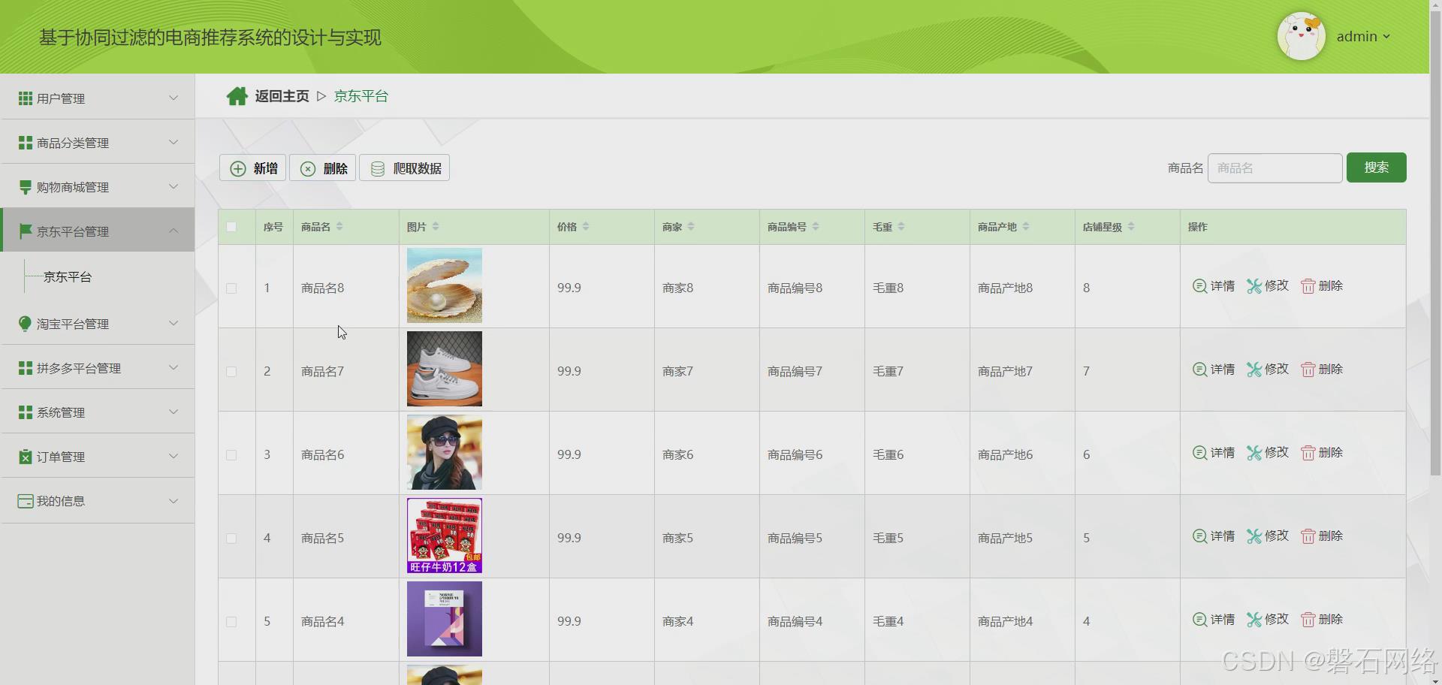Click the 详情 icon for 商品名8

[1199, 286]
